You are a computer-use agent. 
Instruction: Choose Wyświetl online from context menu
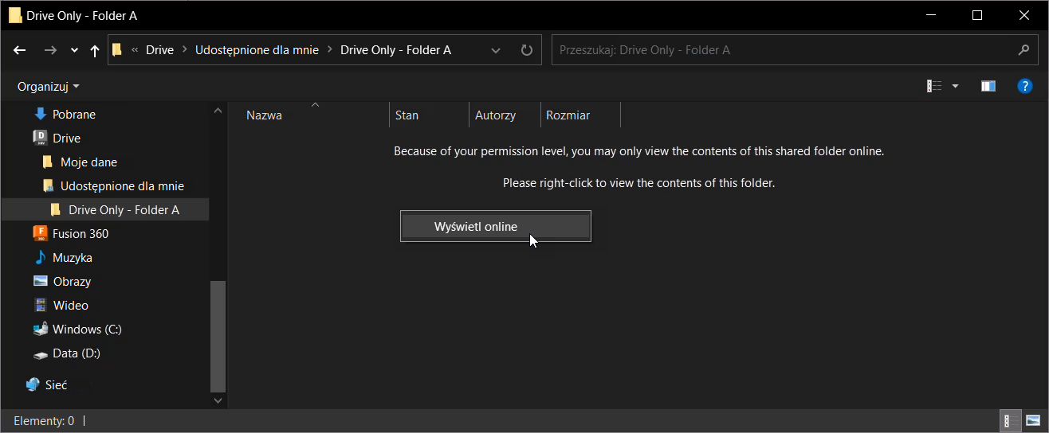(476, 227)
